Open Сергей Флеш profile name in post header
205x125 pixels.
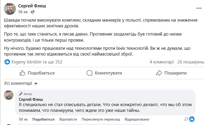[x=32, y=6]
